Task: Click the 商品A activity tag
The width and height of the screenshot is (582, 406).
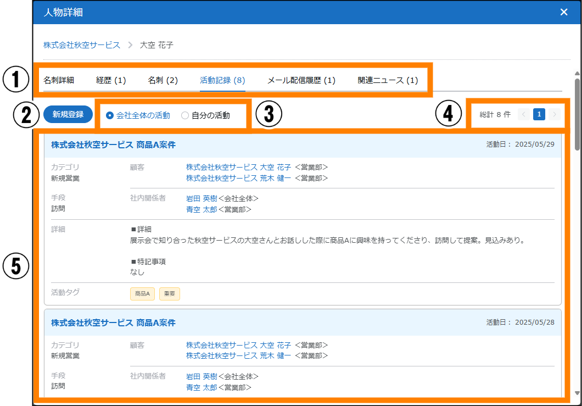Action: 143,294
